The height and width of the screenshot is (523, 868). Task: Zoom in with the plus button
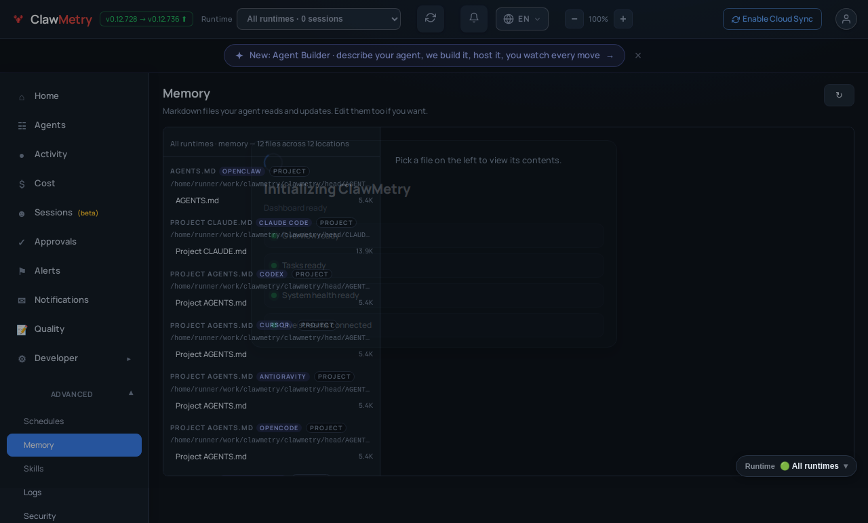coord(623,19)
